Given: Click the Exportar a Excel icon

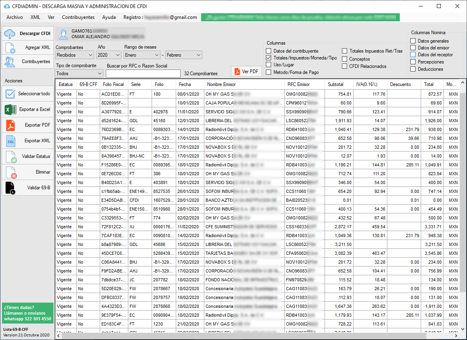Looking at the screenshot, I should 10,109.
